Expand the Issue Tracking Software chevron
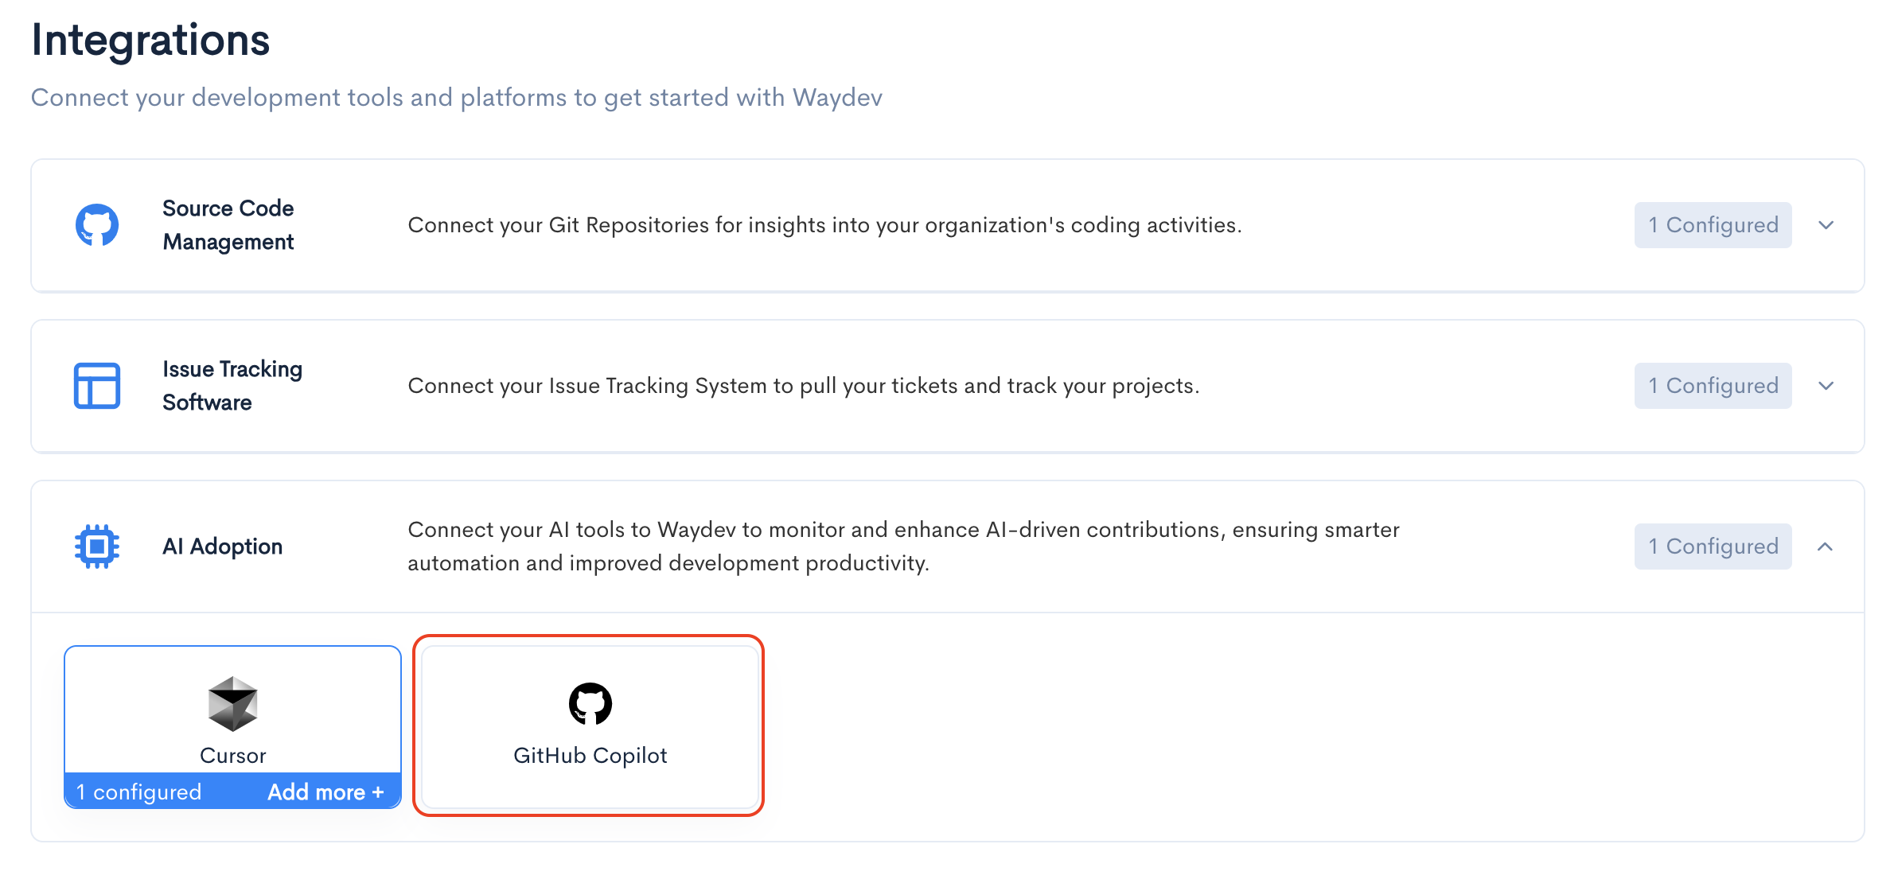1894x883 pixels. click(1826, 386)
